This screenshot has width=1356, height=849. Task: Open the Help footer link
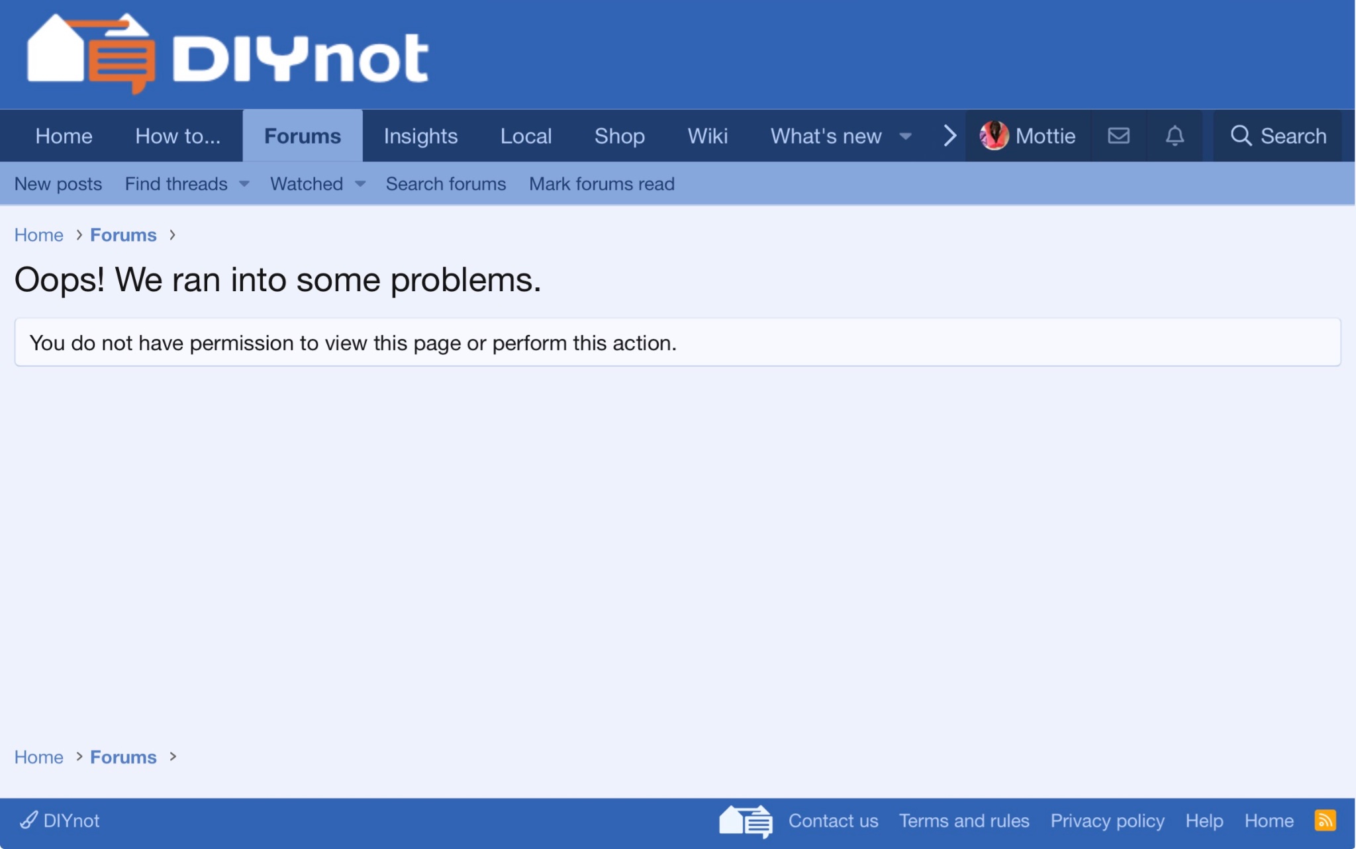pyautogui.click(x=1204, y=821)
